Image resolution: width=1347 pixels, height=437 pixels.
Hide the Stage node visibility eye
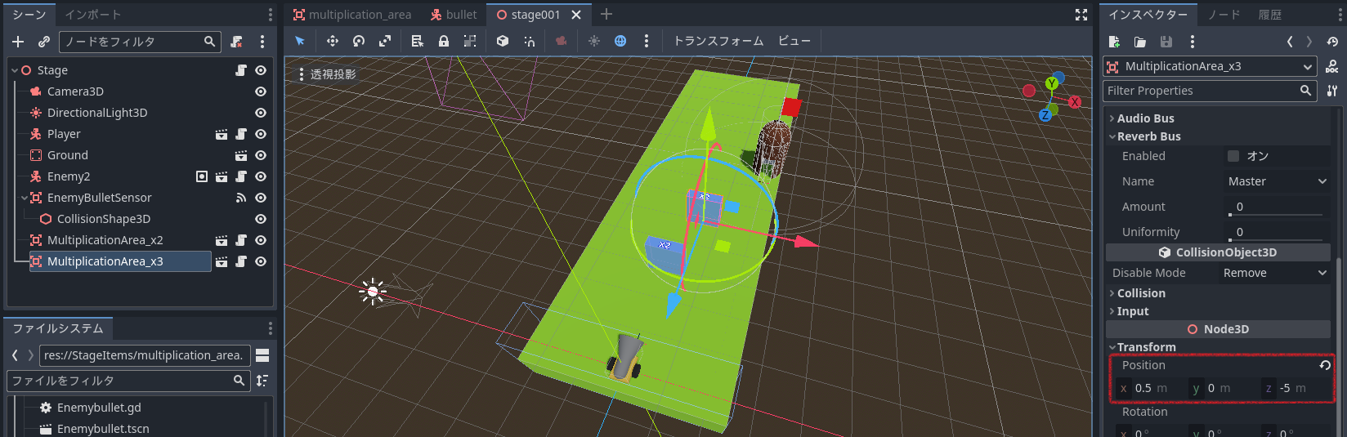261,70
